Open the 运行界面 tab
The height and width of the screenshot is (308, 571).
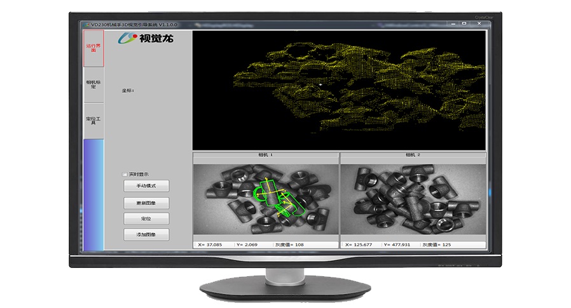click(93, 48)
